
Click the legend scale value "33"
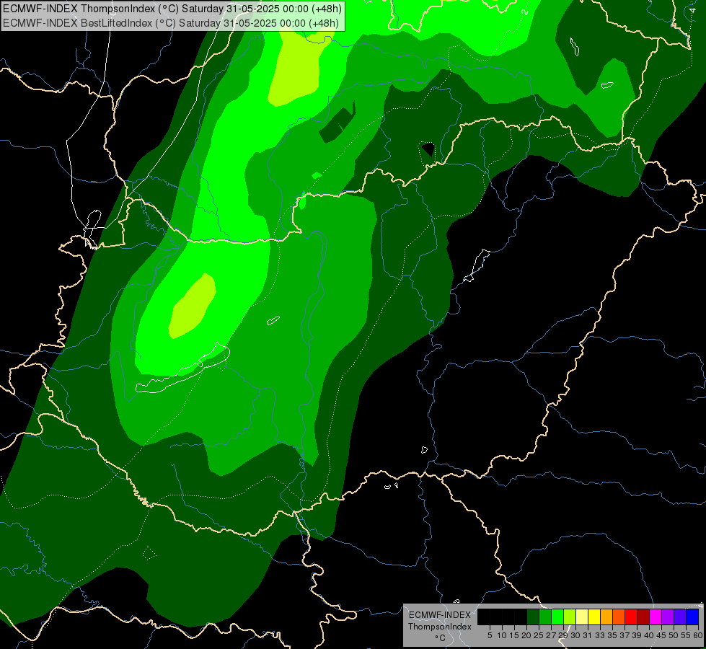click(x=600, y=635)
